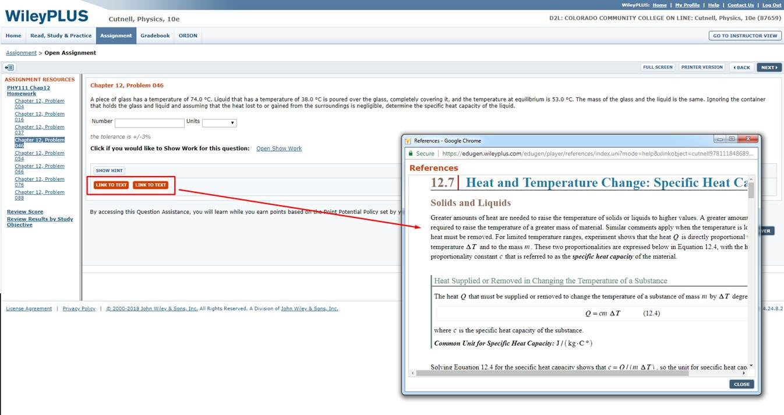Click the down arrow of References vertical scrollbar
Image resolution: width=784 pixels, height=415 pixels.
tap(751, 365)
